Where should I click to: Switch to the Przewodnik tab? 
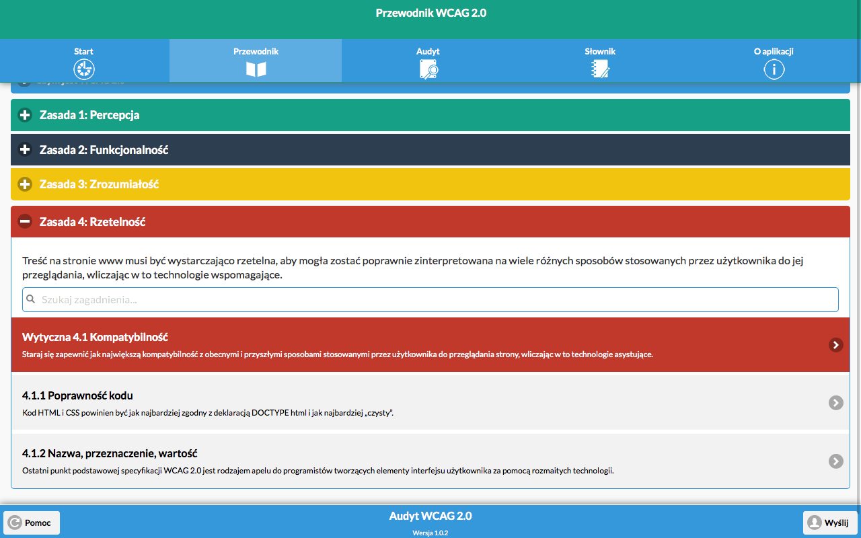pos(256,61)
